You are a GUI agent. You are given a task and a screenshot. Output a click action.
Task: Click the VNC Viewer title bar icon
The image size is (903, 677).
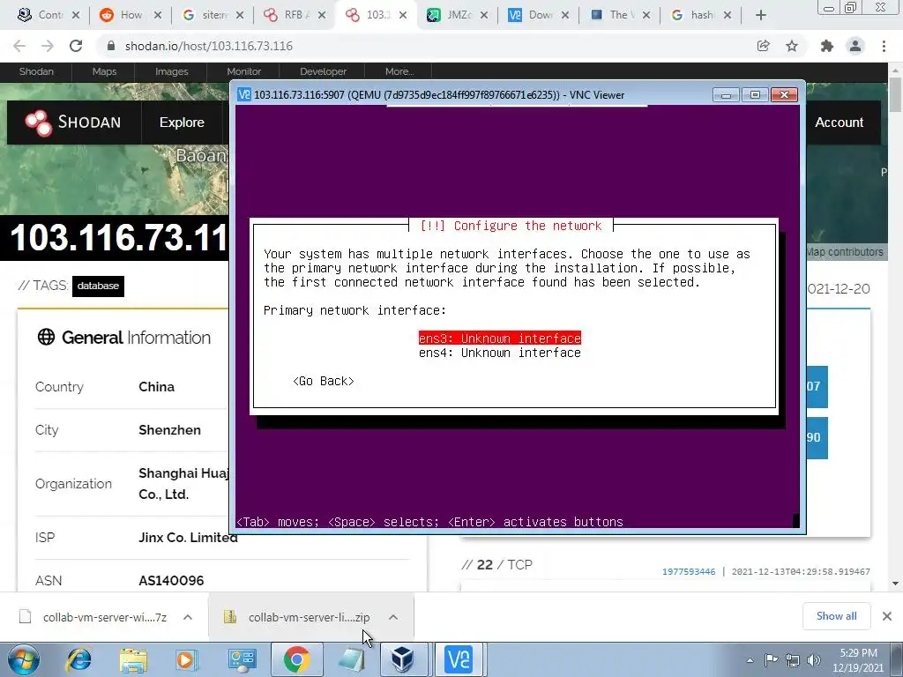(244, 95)
